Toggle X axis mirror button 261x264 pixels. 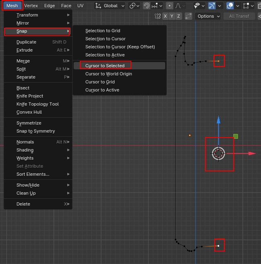[x=166, y=16]
